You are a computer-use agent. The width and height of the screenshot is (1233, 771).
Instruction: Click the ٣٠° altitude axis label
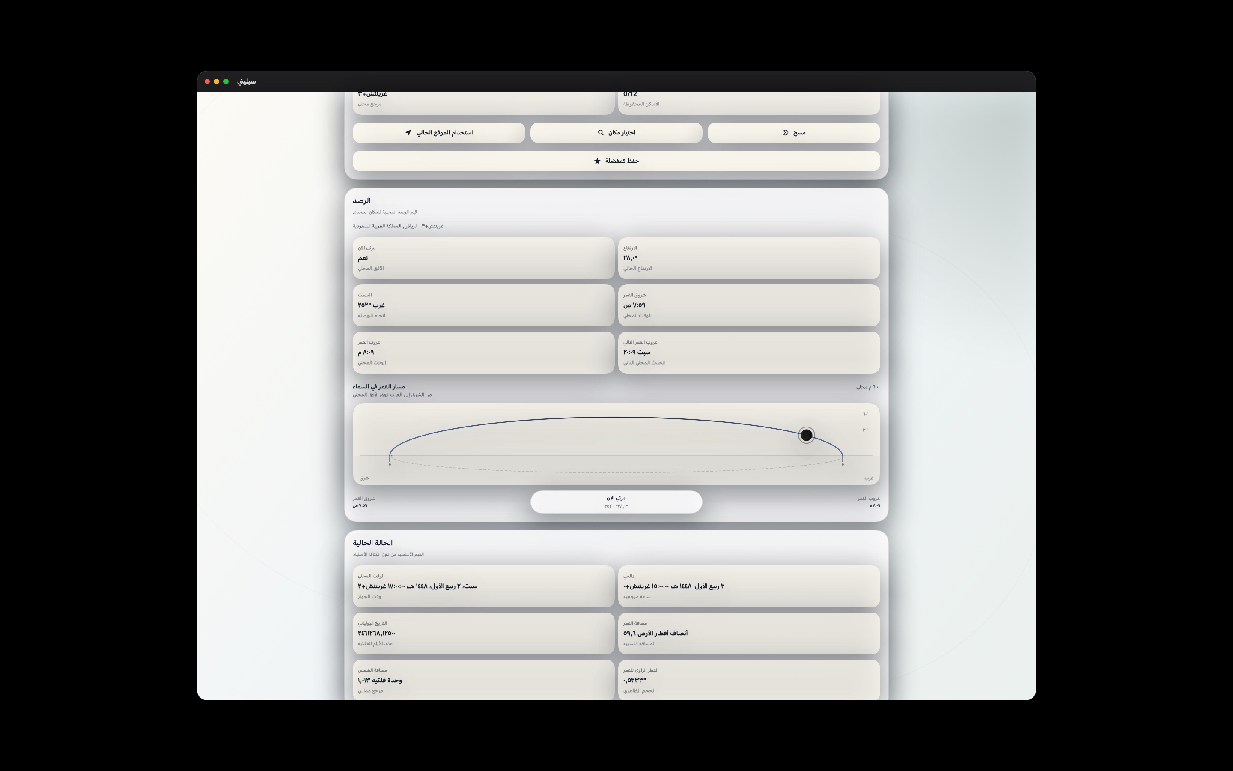coord(866,430)
